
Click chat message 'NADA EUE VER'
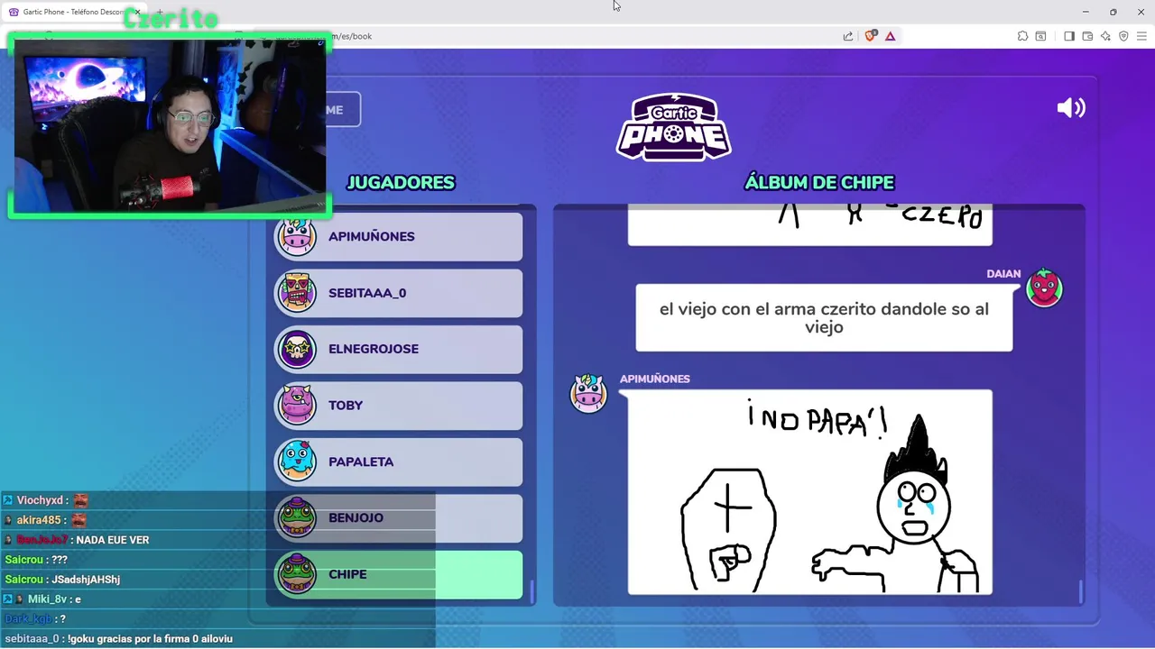tap(113, 540)
